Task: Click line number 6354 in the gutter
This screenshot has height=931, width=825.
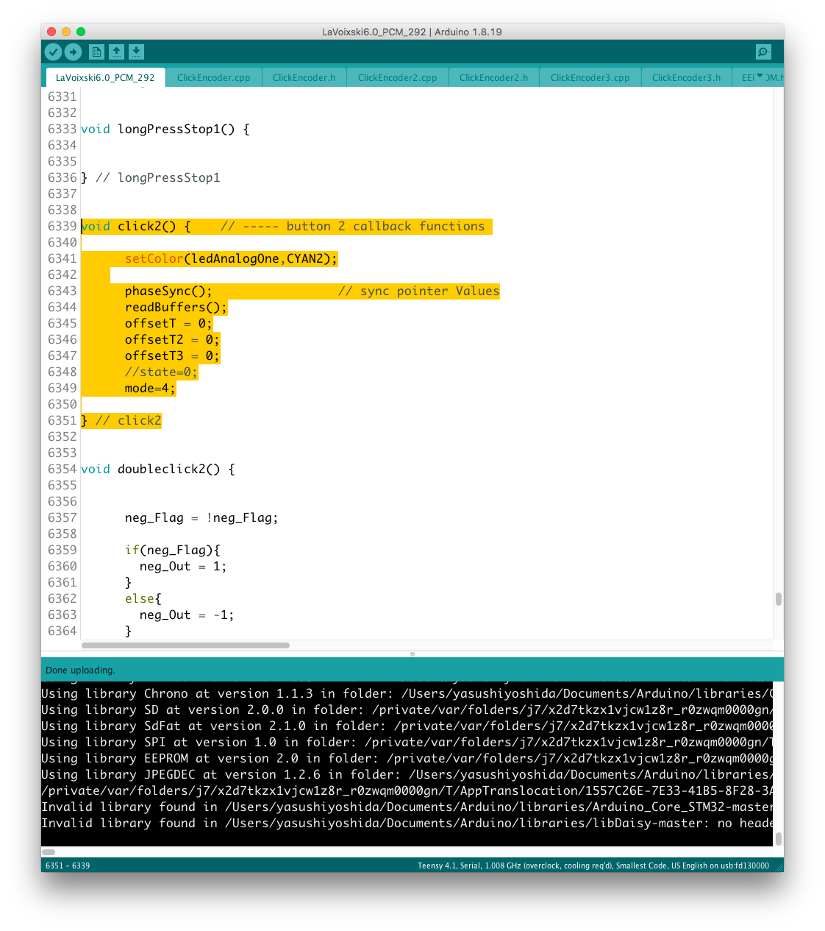Action: pos(63,469)
